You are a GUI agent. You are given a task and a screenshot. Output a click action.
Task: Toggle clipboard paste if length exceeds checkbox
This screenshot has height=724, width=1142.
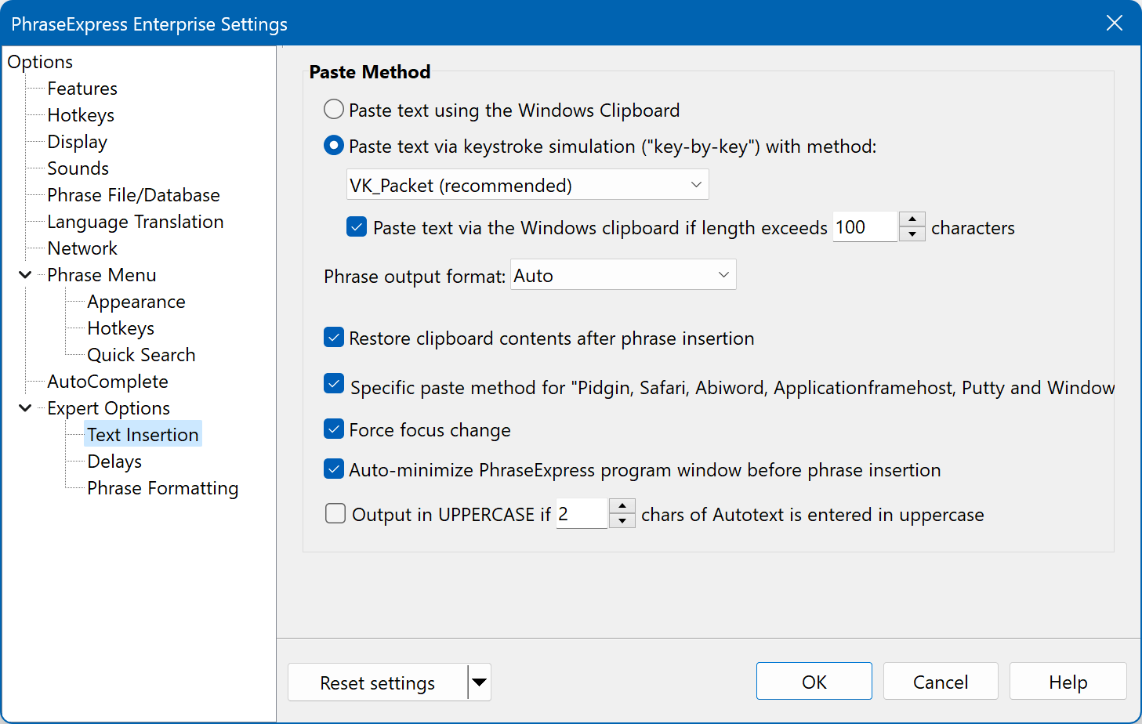[x=357, y=227]
